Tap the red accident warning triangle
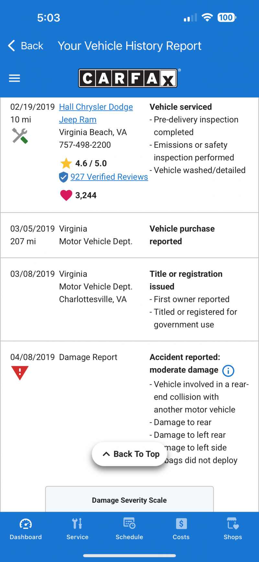Image resolution: width=259 pixels, height=562 pixels. click(x=20, y=373)
